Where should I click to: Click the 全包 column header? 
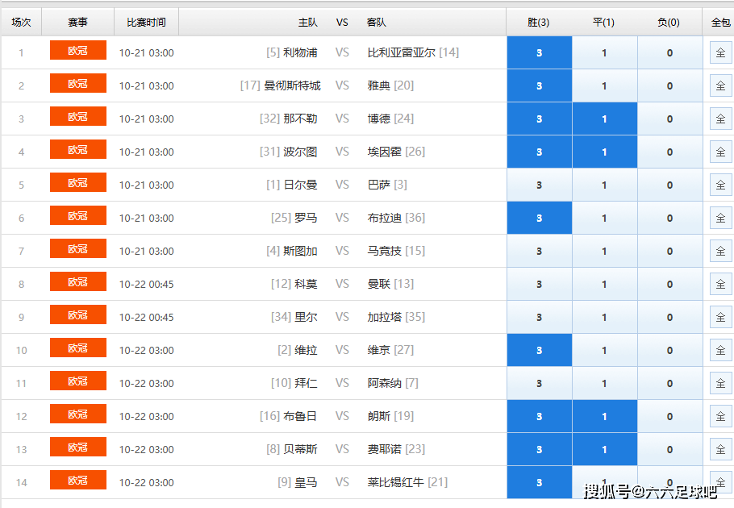click(720, 22)
